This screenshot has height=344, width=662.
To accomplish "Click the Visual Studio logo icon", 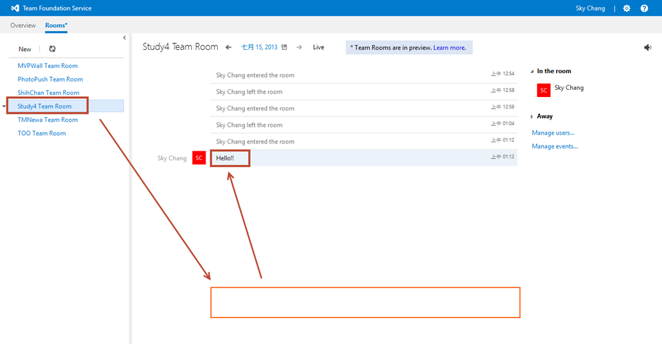I will point(16,8).
